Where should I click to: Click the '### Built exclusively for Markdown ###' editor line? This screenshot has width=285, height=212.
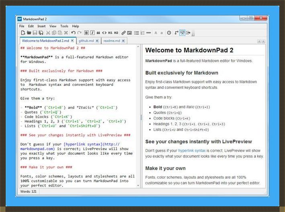(x=61, y=71)
